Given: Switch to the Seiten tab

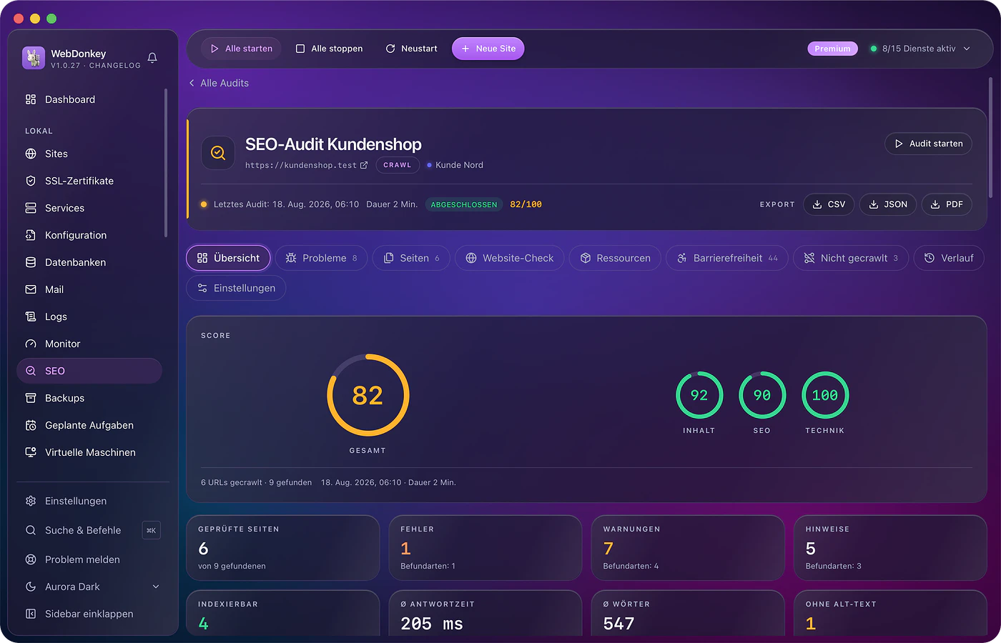Looking at the screenshot, I should point(411,258).
